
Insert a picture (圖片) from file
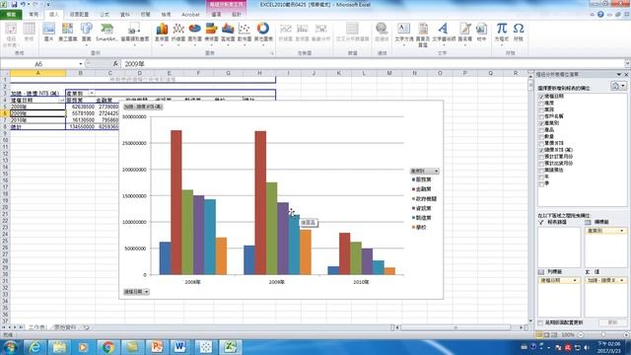tap(48, 32)
